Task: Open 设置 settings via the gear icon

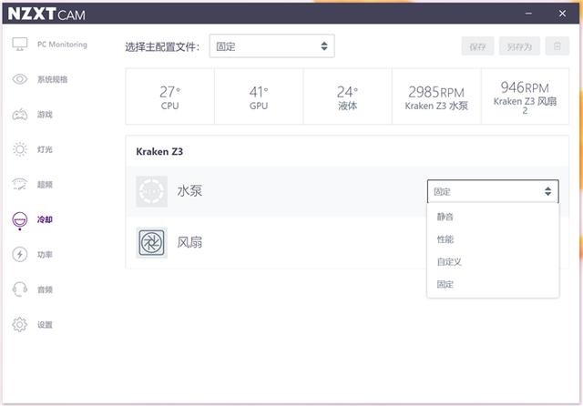Action: (x=20, y=324)
